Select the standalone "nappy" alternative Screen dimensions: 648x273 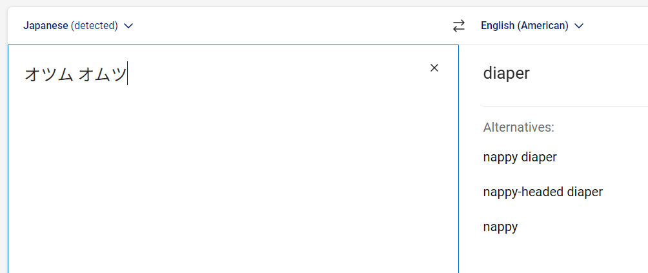pyautogui.click(x=500, y=227)
